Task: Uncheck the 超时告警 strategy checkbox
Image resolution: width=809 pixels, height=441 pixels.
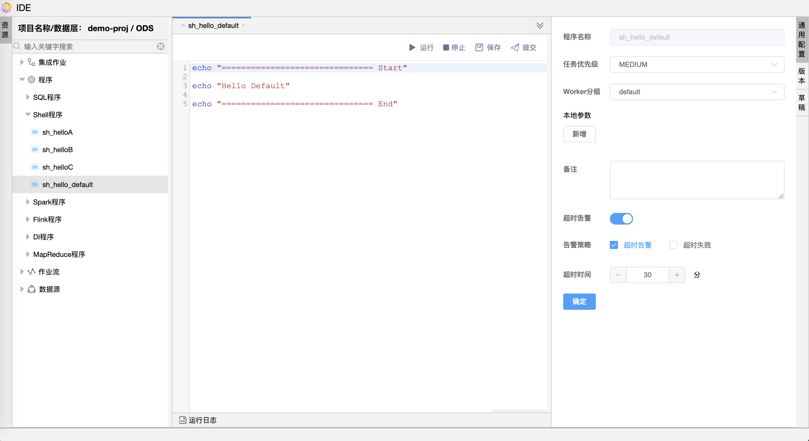Action: (614, 245)
